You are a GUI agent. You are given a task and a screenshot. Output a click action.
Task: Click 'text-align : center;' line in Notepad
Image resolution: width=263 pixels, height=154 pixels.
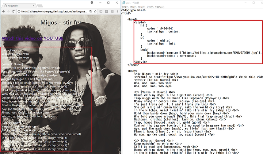164,31
